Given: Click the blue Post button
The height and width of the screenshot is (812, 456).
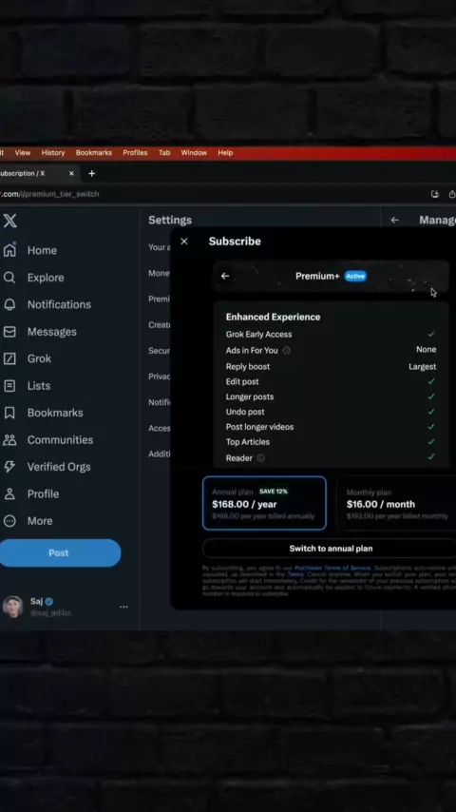Looking at the screenshot, I should [x=60, y=553].
